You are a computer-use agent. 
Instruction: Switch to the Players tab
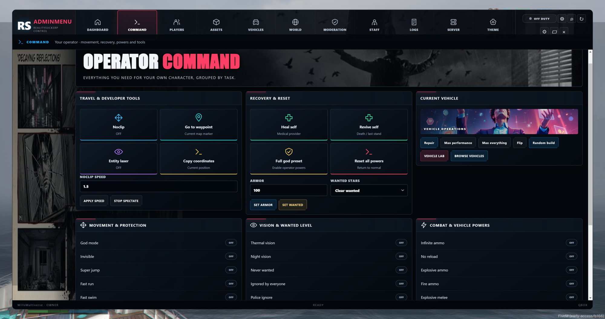pyautogui.click(x=177, y=25)
